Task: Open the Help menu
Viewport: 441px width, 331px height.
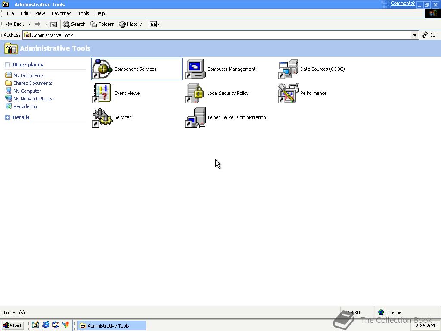Action: pyautogui.click(x=100, y=13)
